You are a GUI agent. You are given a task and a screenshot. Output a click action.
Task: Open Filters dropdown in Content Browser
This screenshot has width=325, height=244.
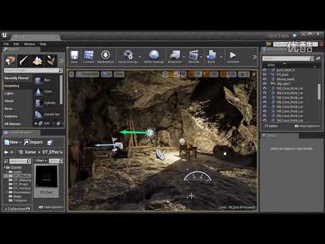point(41,161)
